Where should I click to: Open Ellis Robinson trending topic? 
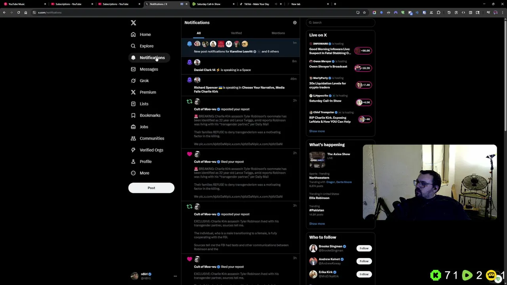click(319, 198)
